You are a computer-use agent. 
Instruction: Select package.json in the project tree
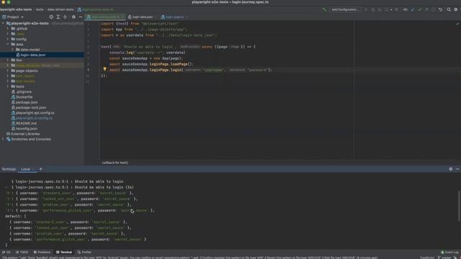click(x=27, y=102)
